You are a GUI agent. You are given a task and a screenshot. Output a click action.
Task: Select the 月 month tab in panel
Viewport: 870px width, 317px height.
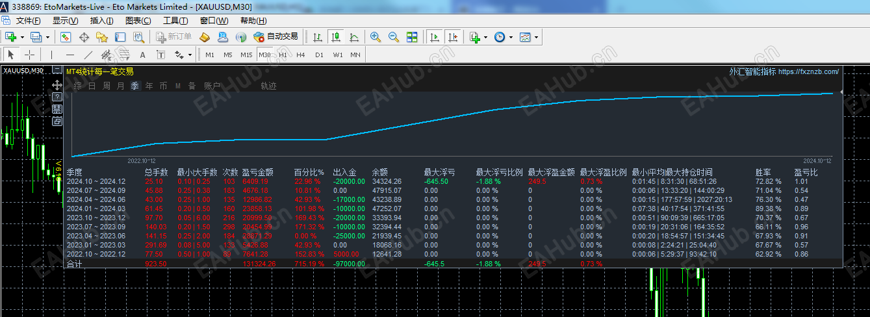pos(121,86)
